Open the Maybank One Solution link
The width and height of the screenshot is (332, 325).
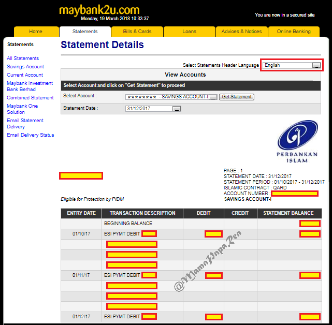(22, 109)
